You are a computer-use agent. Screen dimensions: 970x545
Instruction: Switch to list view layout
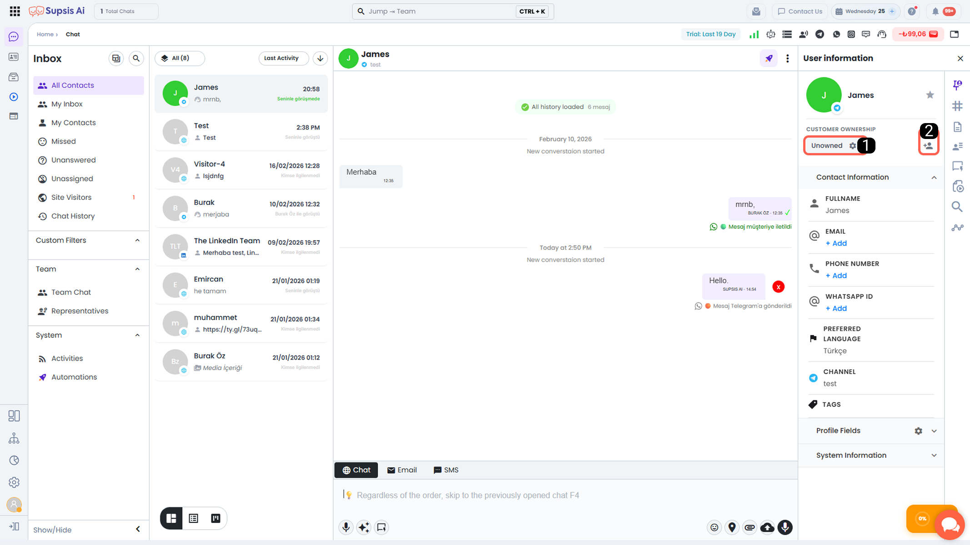click(x=194, y=518)
